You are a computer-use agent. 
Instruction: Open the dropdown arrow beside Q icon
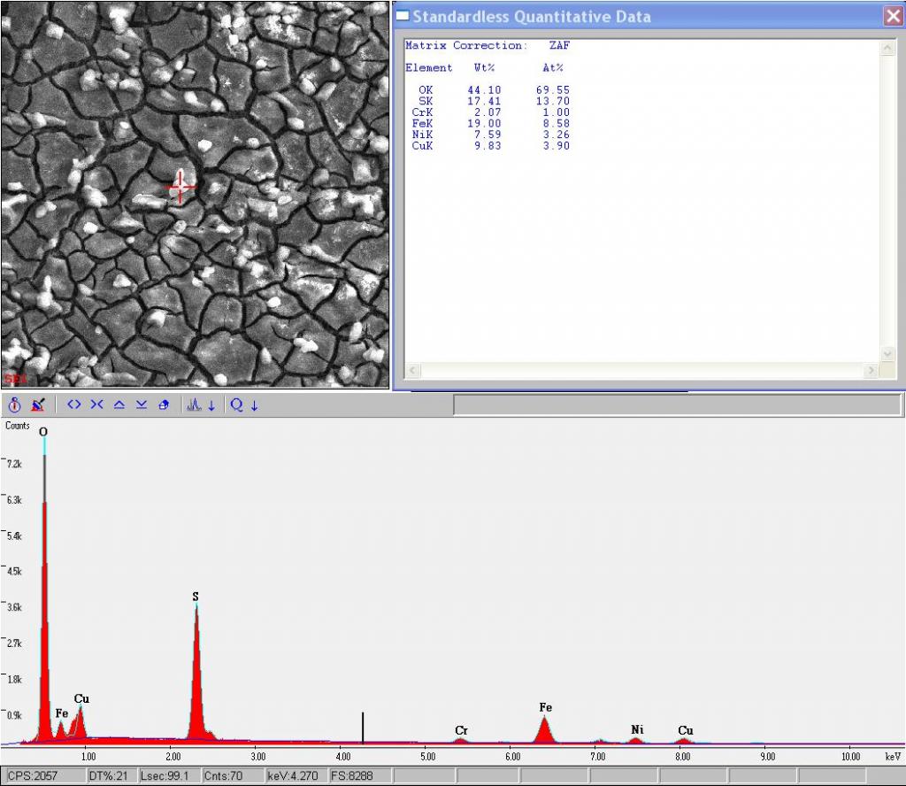(255, 405)
